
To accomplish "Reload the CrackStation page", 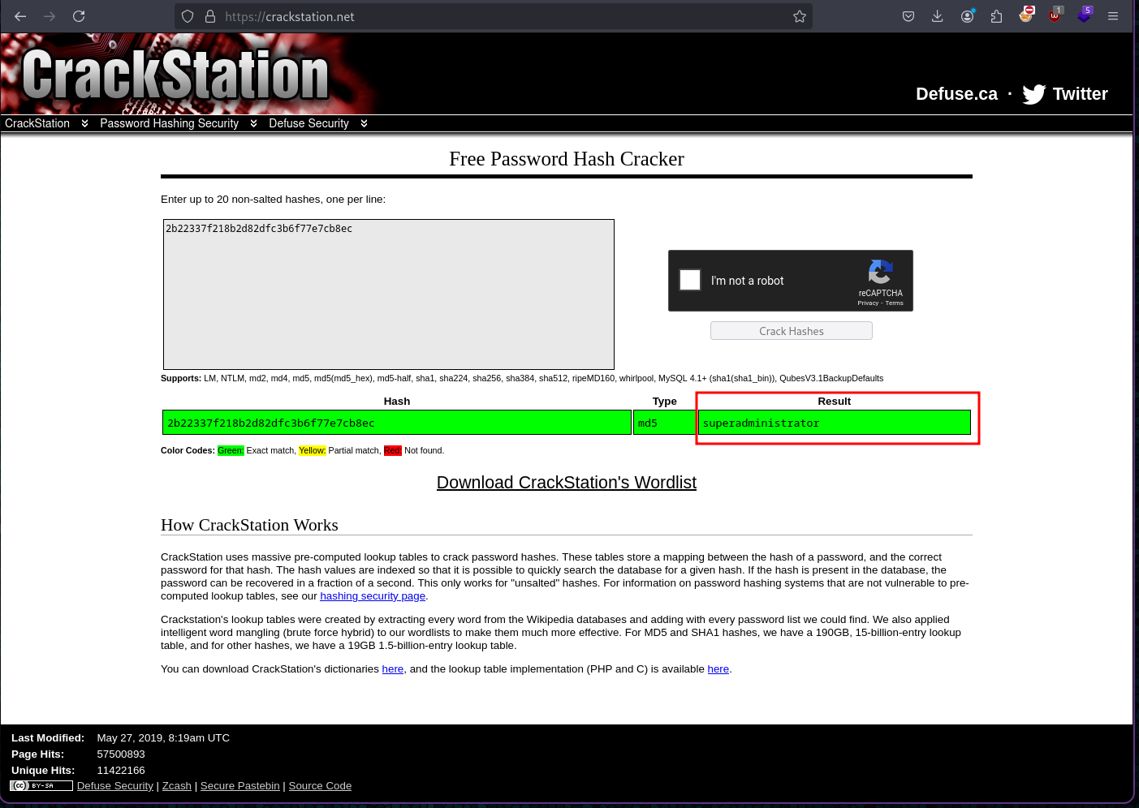I will pyautogui.click(x=79, y=16).
